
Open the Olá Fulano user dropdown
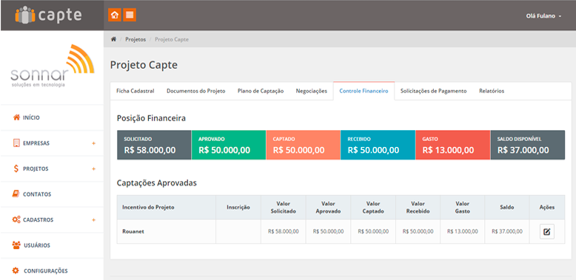[x=543, y=16]
